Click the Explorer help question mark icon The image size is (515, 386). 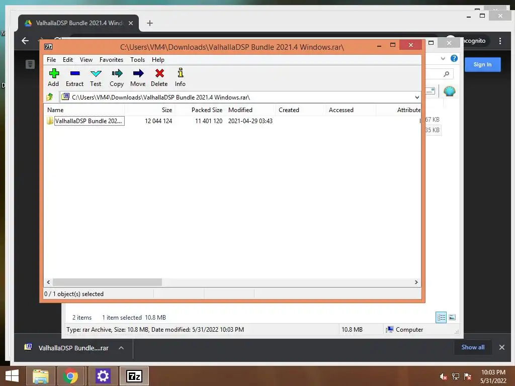[454, 58]
